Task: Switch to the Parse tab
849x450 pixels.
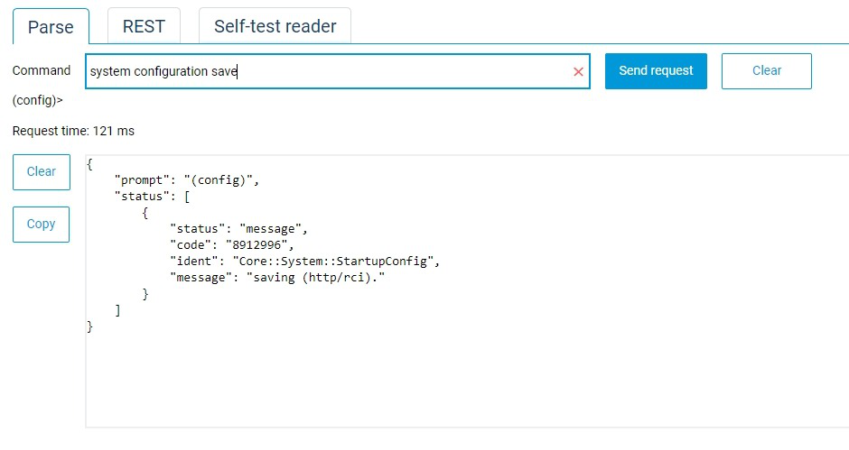Action: pos(51,27)
